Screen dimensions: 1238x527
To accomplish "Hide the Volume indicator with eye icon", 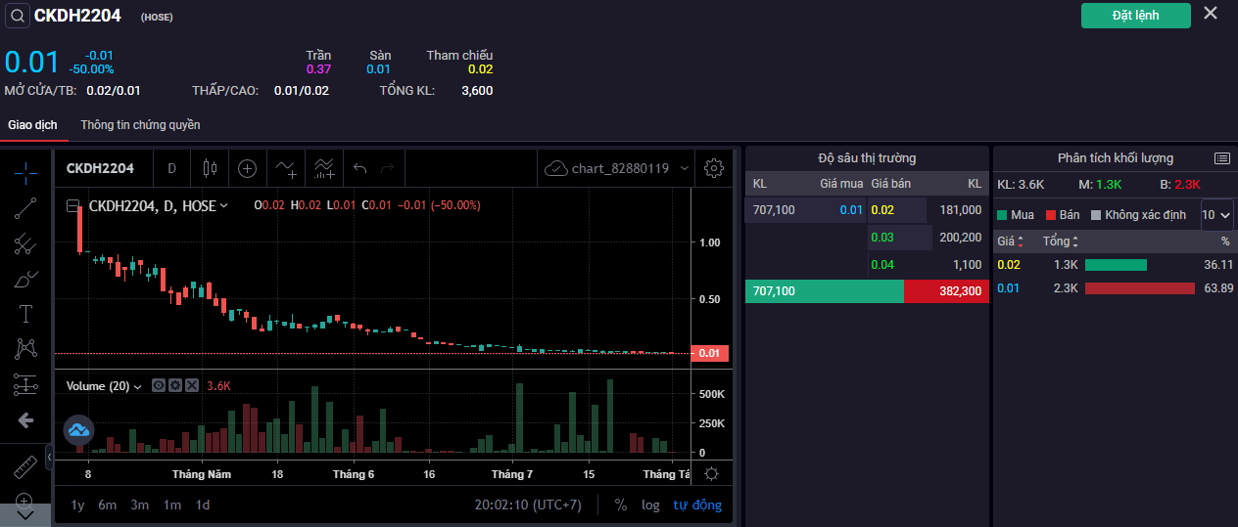I will click(x=159, y=386).
